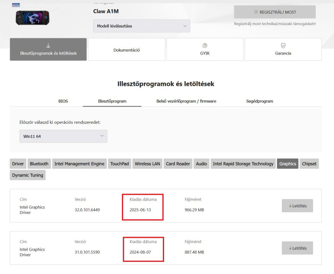Click the download arrow icon above Illesztőprogramok

48,45
